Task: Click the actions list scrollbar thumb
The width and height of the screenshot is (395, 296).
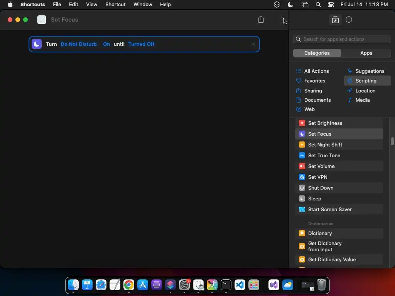Action: point(392,141)
